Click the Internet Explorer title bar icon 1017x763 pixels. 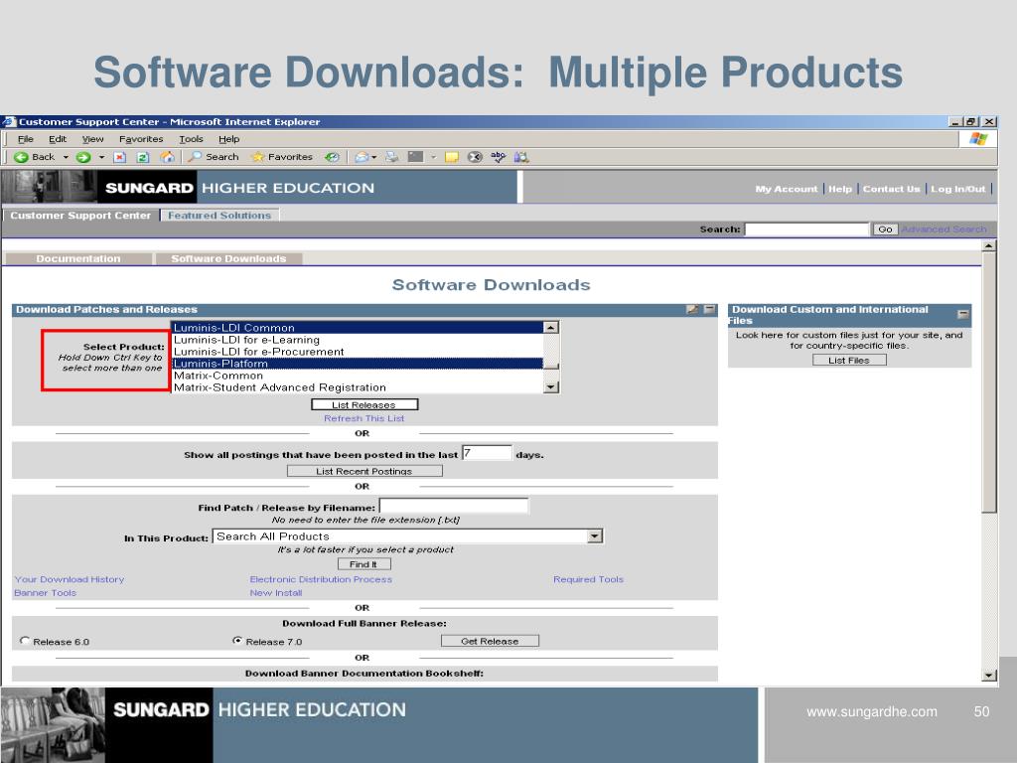[x=8, y=121]
